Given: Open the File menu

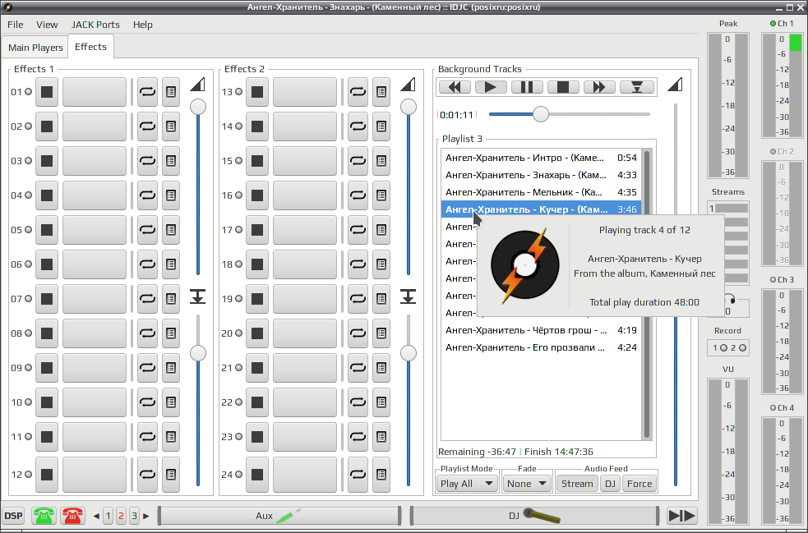Looking at the screenshot, I should click(16, 25).
